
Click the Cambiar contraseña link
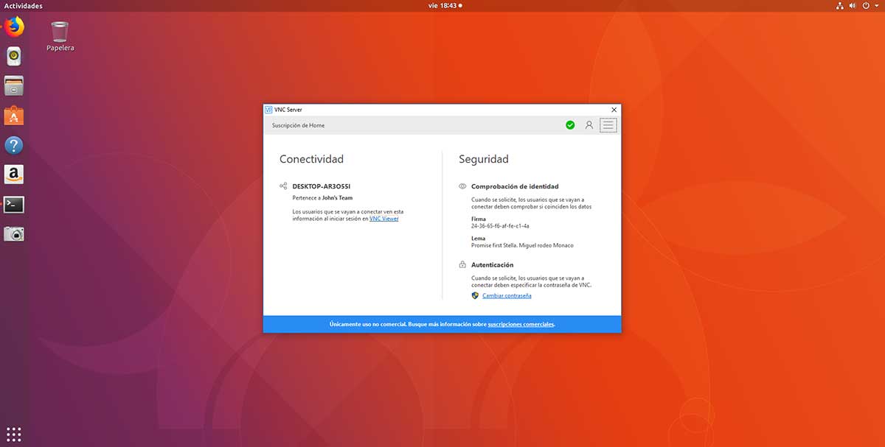pos(507,295)
